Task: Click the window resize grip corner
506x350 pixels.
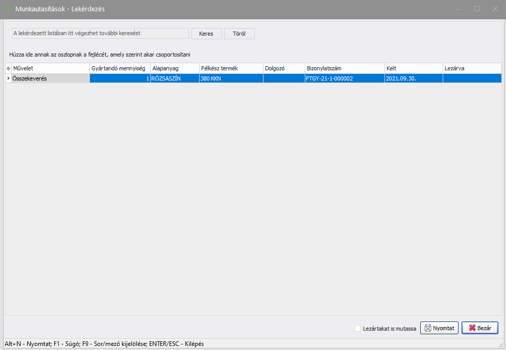Action: click(x=501, y=345)
